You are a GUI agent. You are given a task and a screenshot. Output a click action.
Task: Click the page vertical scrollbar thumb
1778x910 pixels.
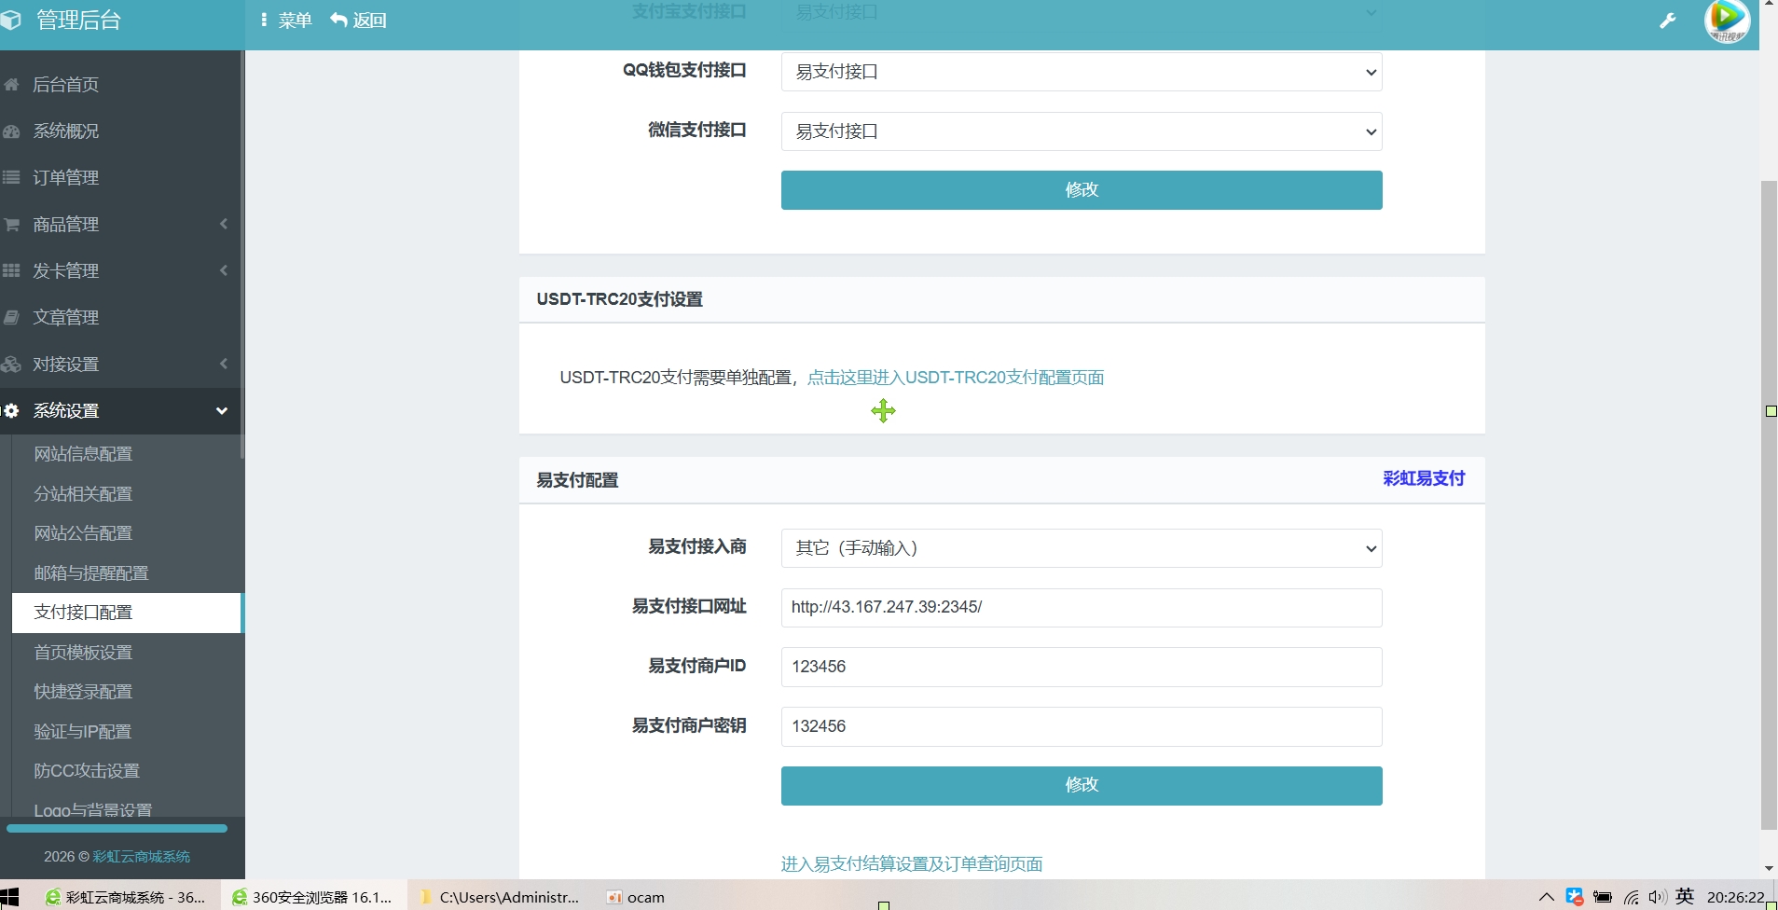point(1769,503)
